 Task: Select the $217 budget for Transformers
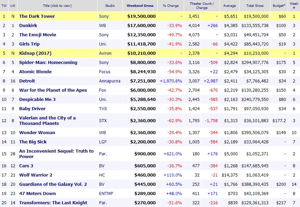(x=281, y=203)
